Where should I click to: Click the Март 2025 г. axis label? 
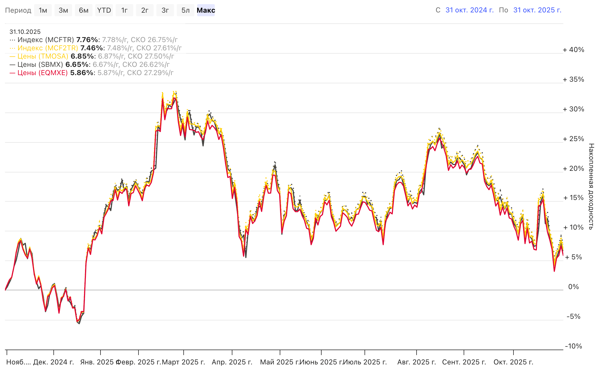(183, 362)
